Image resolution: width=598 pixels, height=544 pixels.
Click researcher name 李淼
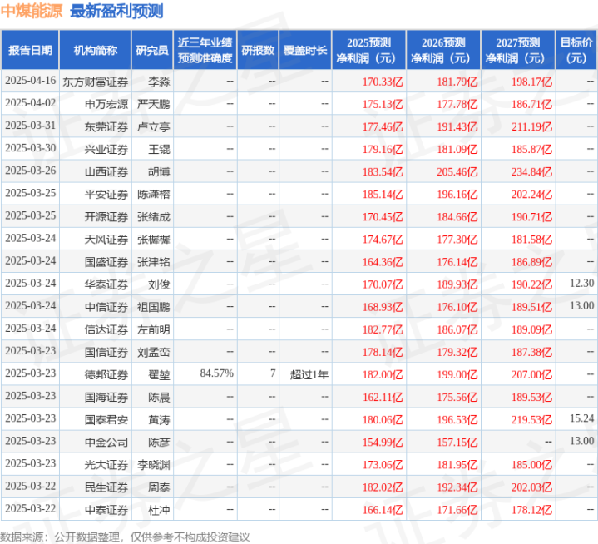159,82
